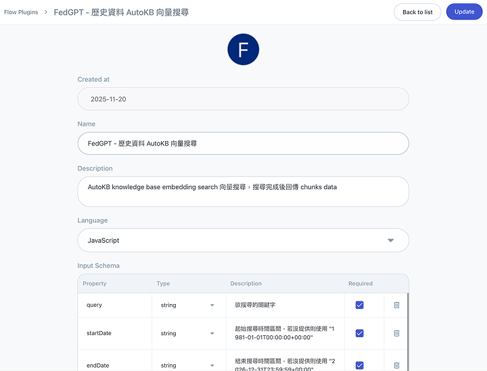Click the blue F plugin avatar
Screen dimensions: 487x371
tap(243, 49)
